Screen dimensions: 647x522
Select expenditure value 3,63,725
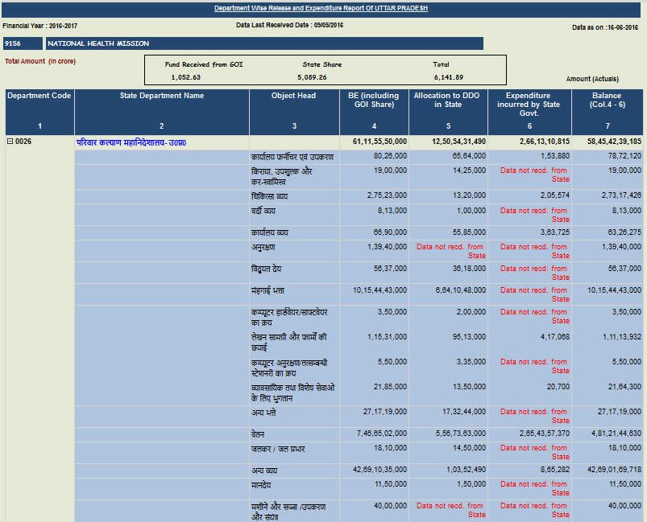pos(555,232)
